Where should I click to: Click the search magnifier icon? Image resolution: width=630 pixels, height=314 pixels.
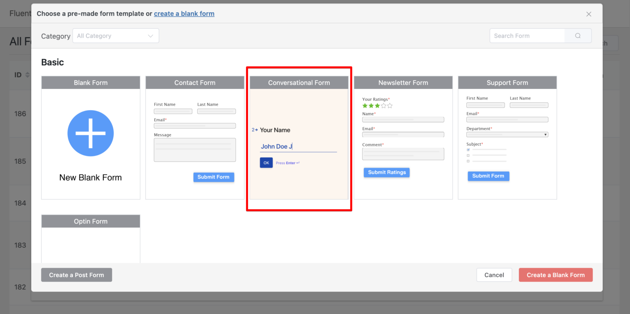pyautogui.click(x=578, y=36)
